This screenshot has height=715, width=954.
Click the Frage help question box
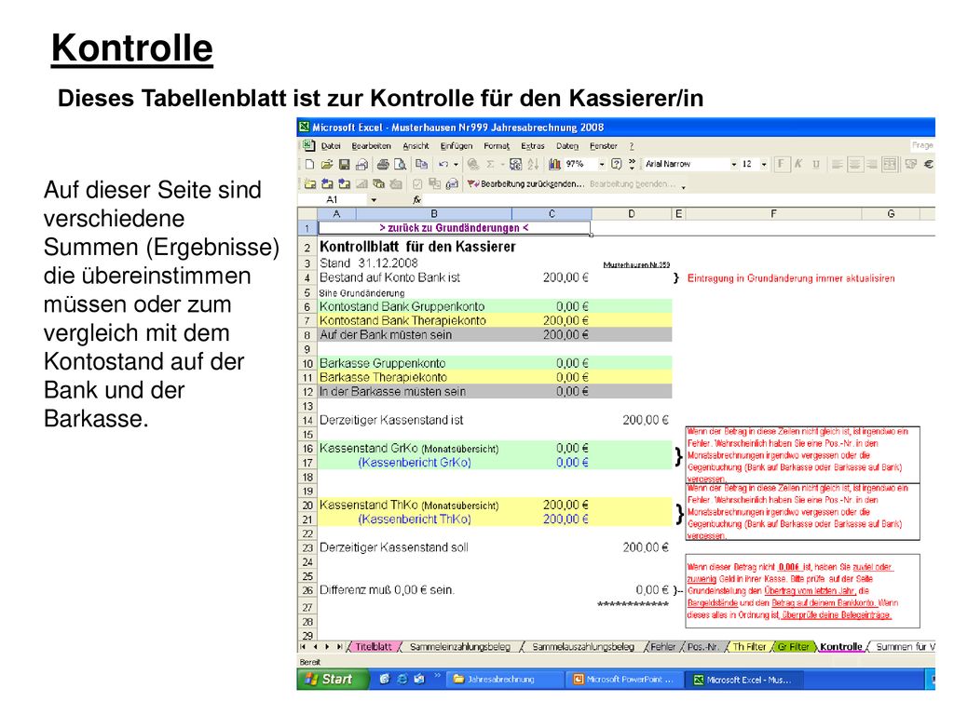(921, 145)
